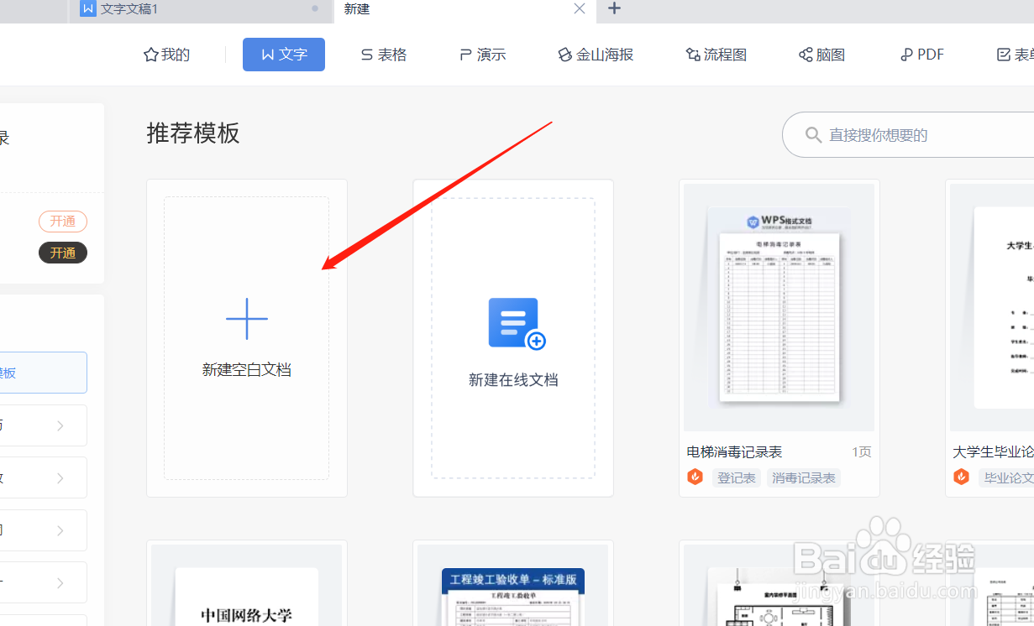Open the 金山海报 poster tab
The image size is (1034, 626).
click(596, 55)
